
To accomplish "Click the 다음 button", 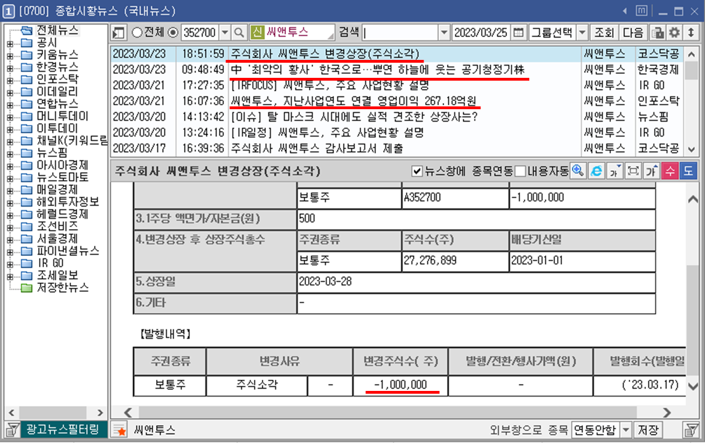I will (633, 32).
